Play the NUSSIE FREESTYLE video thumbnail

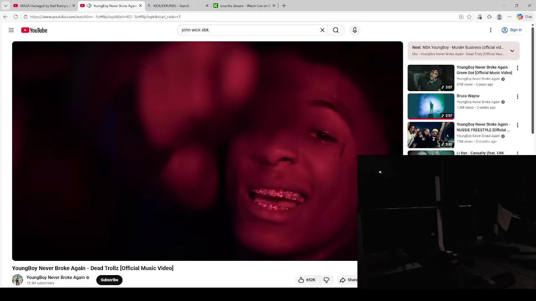point(431,135)
